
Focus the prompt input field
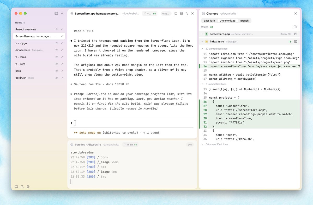[x=133, y=123]
